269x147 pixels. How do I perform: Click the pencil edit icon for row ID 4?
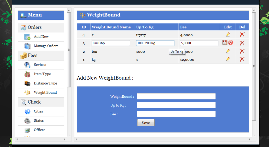click(x=228, y=35)
